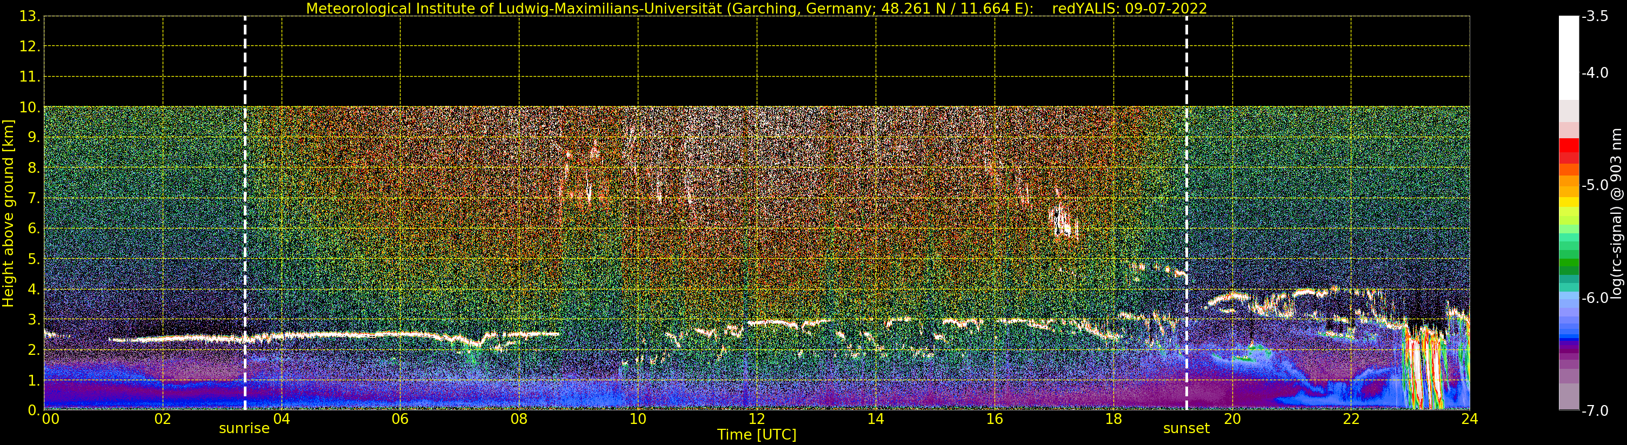This screenshot has width=1627, height=445.
Task: Click the time axis tick '12'
Action: (757, 419)
